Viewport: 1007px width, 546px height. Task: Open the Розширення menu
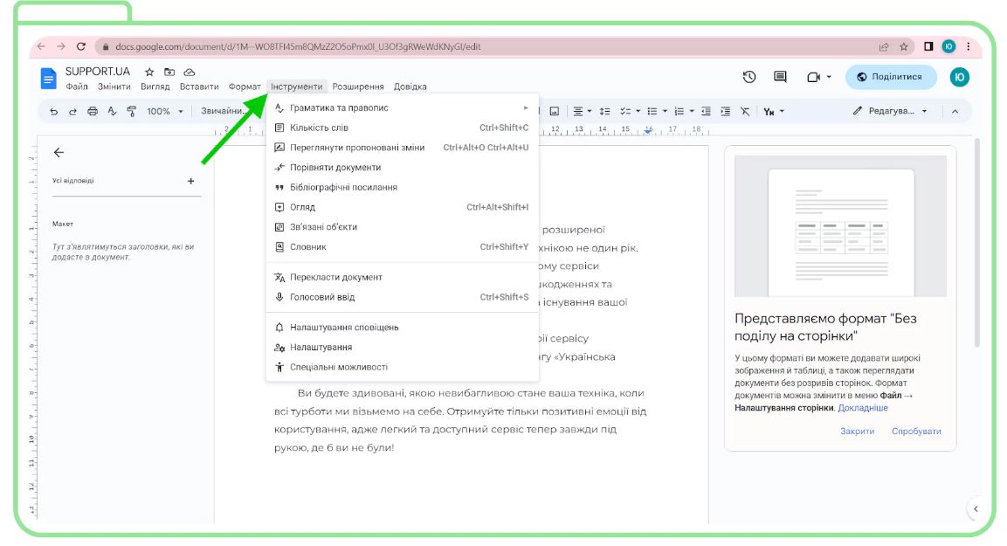[x=358, y=86]
